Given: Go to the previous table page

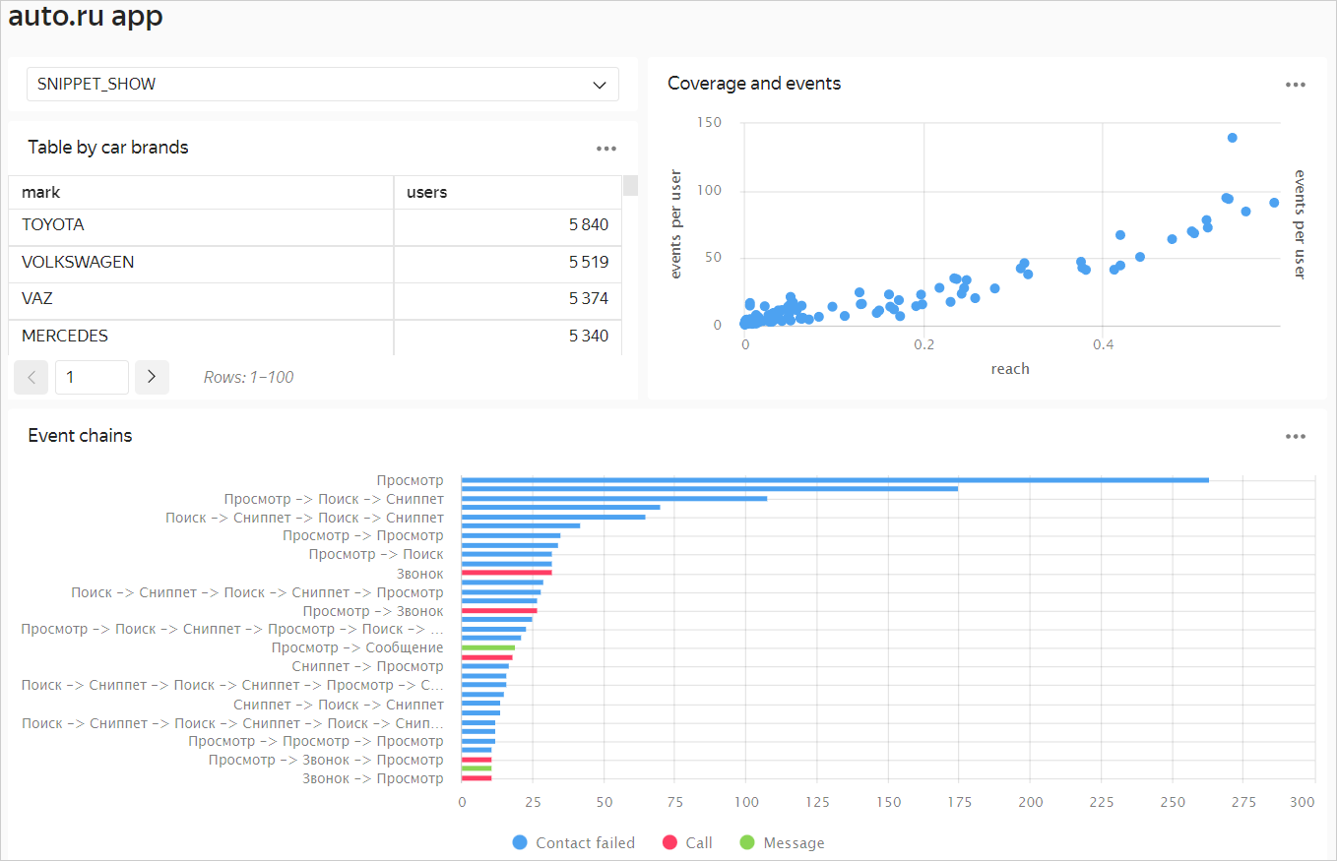Looking at the screenshot, I should (32, 377).
